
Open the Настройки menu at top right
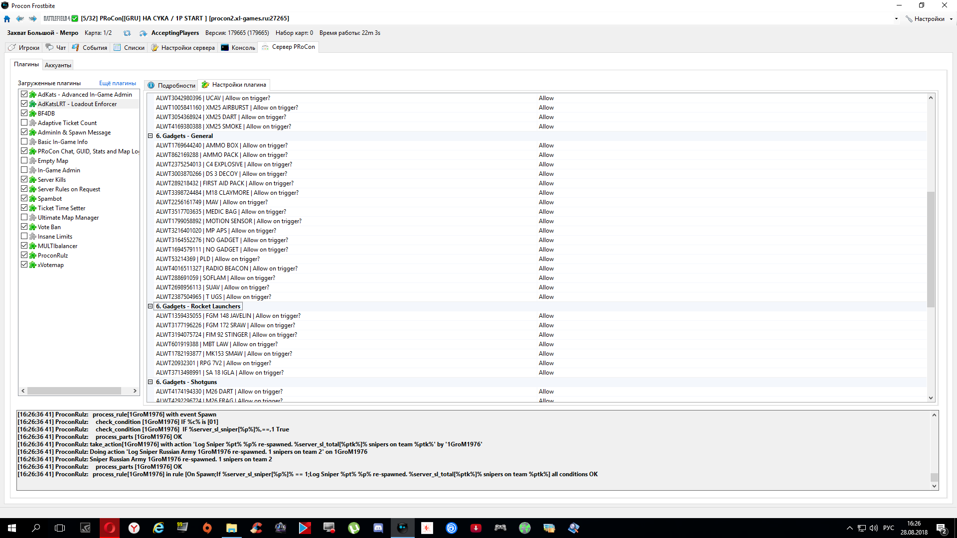929,19
